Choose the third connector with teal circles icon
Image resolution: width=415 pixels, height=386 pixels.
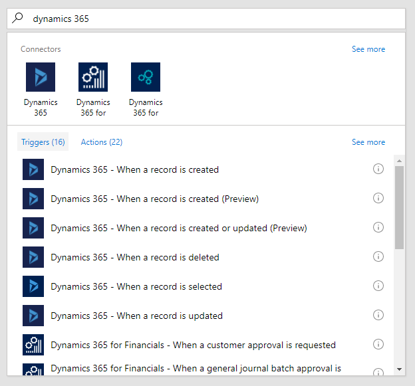[146, 77]
